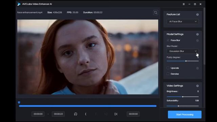This screenshot has height=122, width=217.
Task: Open the AI Face Blur feature dropdown
Action: pyautogui.click(x=183, y=21)
